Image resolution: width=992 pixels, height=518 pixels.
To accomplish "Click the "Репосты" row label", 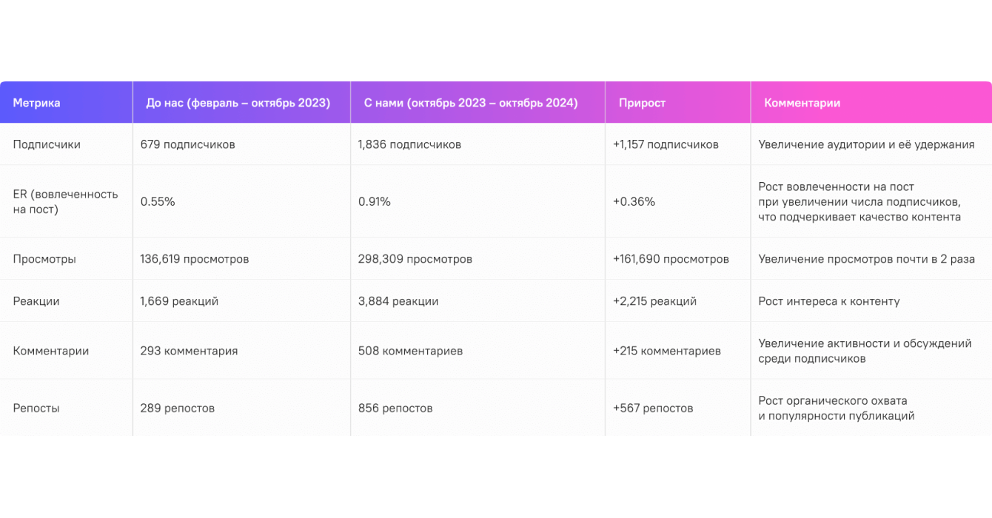I will (36, 408).
